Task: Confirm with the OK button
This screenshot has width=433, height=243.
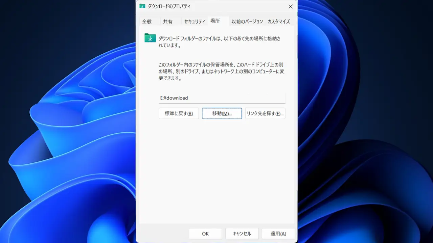Action: click(x=205, y=234)
